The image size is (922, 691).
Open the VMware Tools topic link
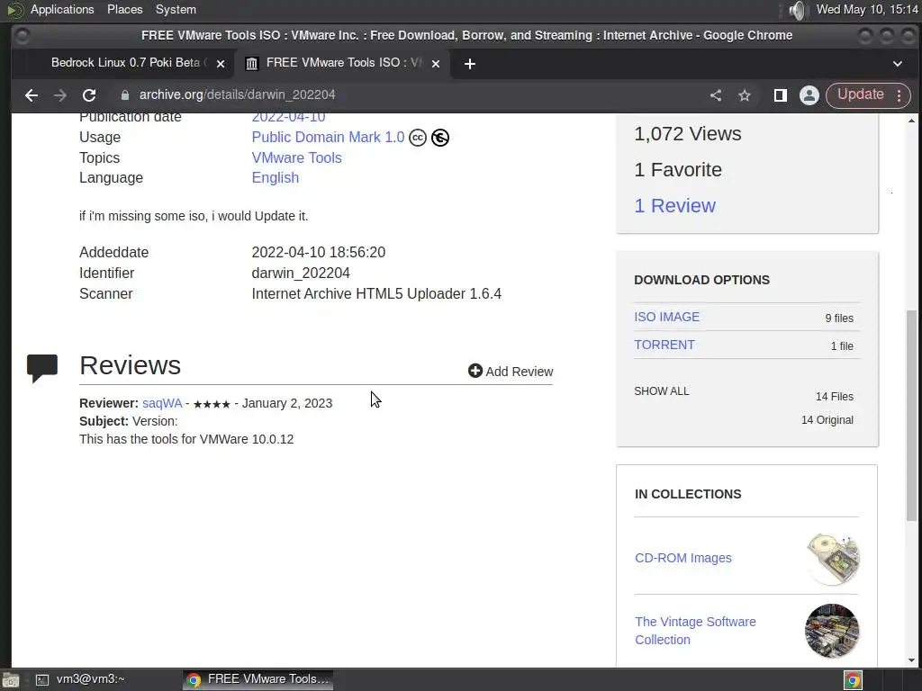click(x=296, y=157)
